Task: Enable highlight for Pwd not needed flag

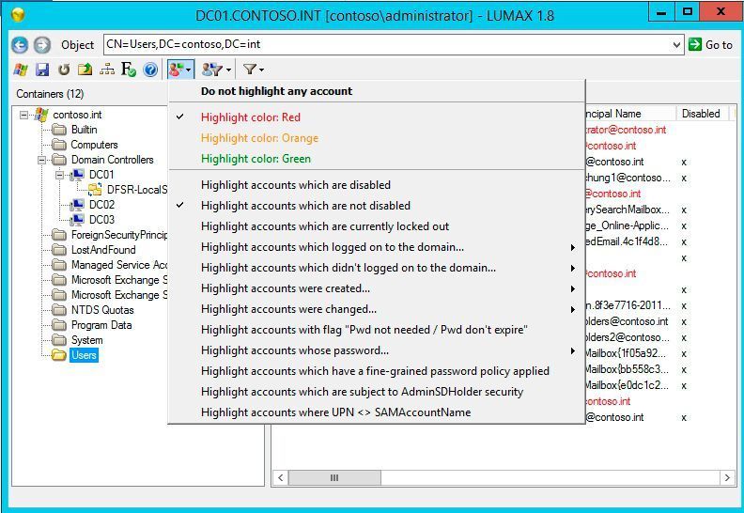Action: click(x=377, y=330)
